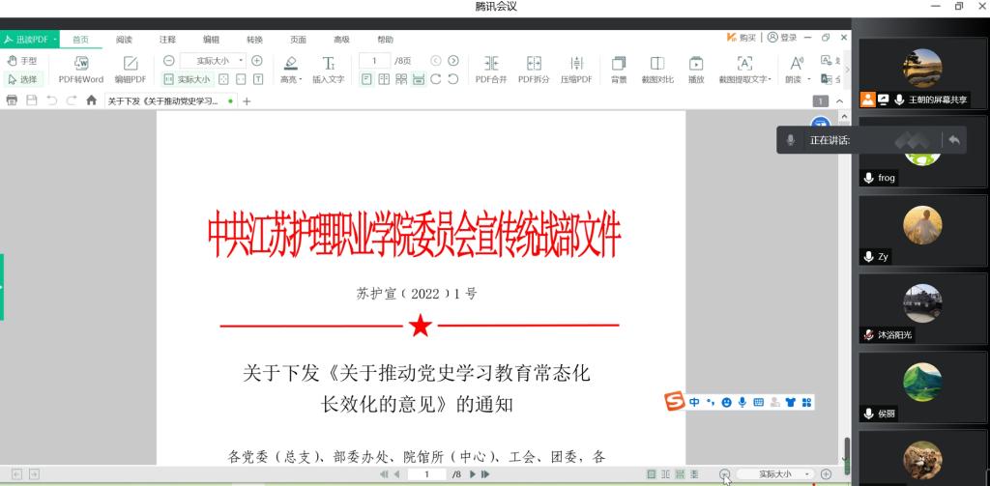
Task: Enable the 选择 selection tool mode
Action: click(x=21, y=79)
